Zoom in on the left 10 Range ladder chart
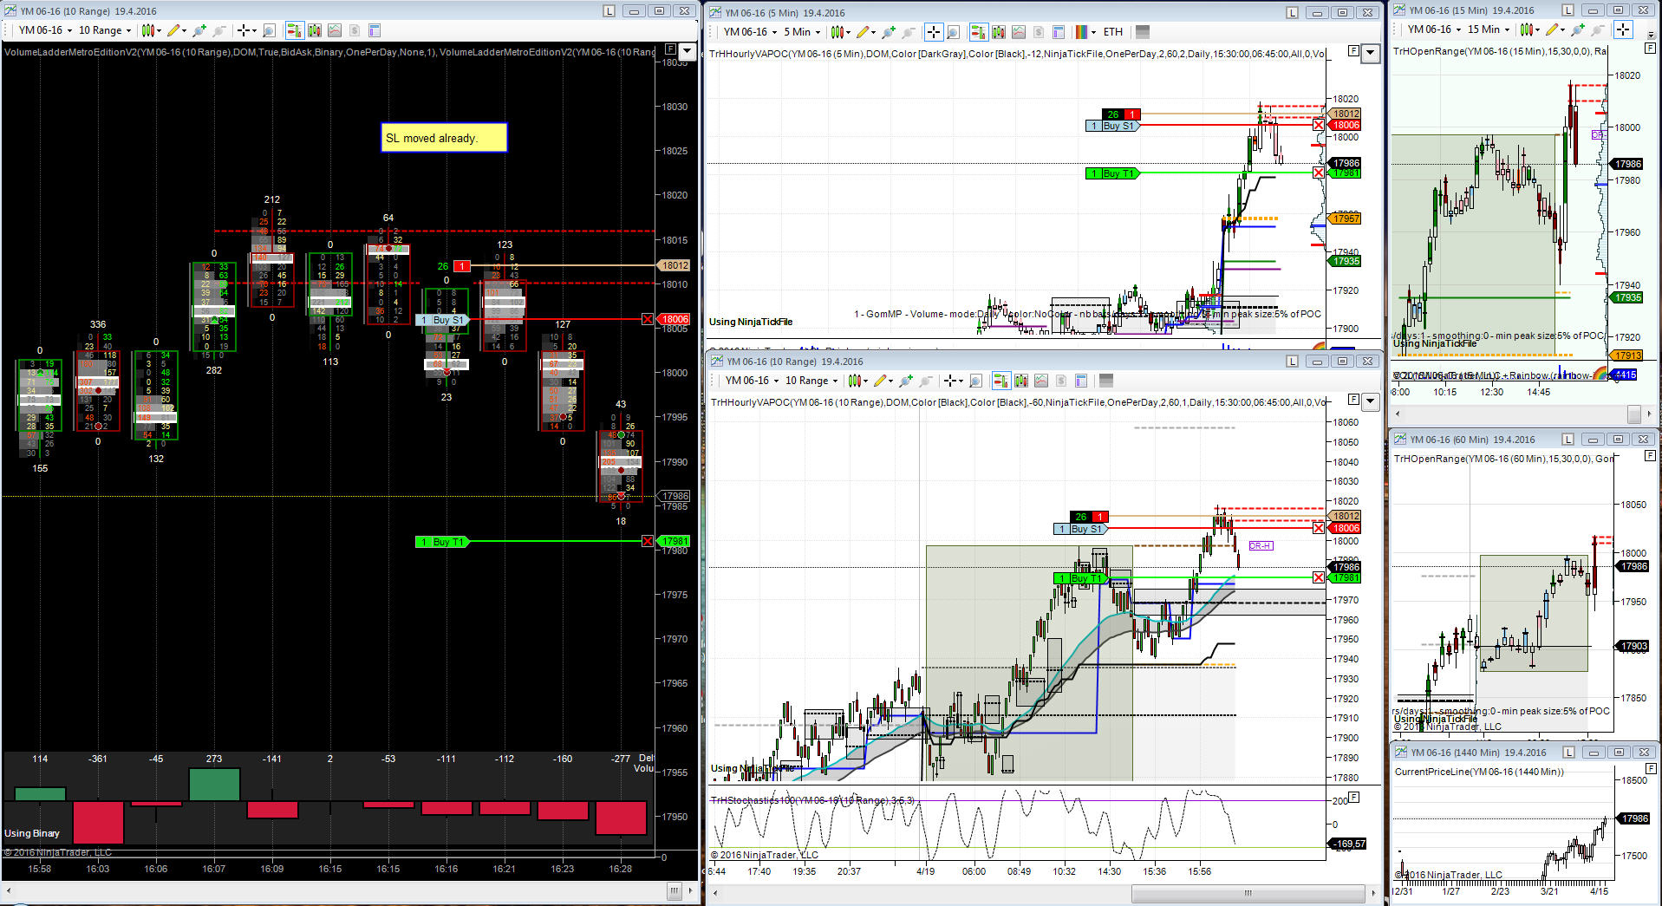This screenshot has height=906, width=1662. [199, 30]
